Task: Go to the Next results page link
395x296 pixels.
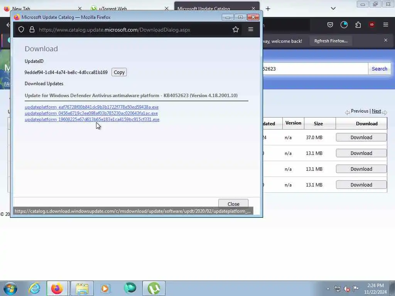Action: point(376,111)
